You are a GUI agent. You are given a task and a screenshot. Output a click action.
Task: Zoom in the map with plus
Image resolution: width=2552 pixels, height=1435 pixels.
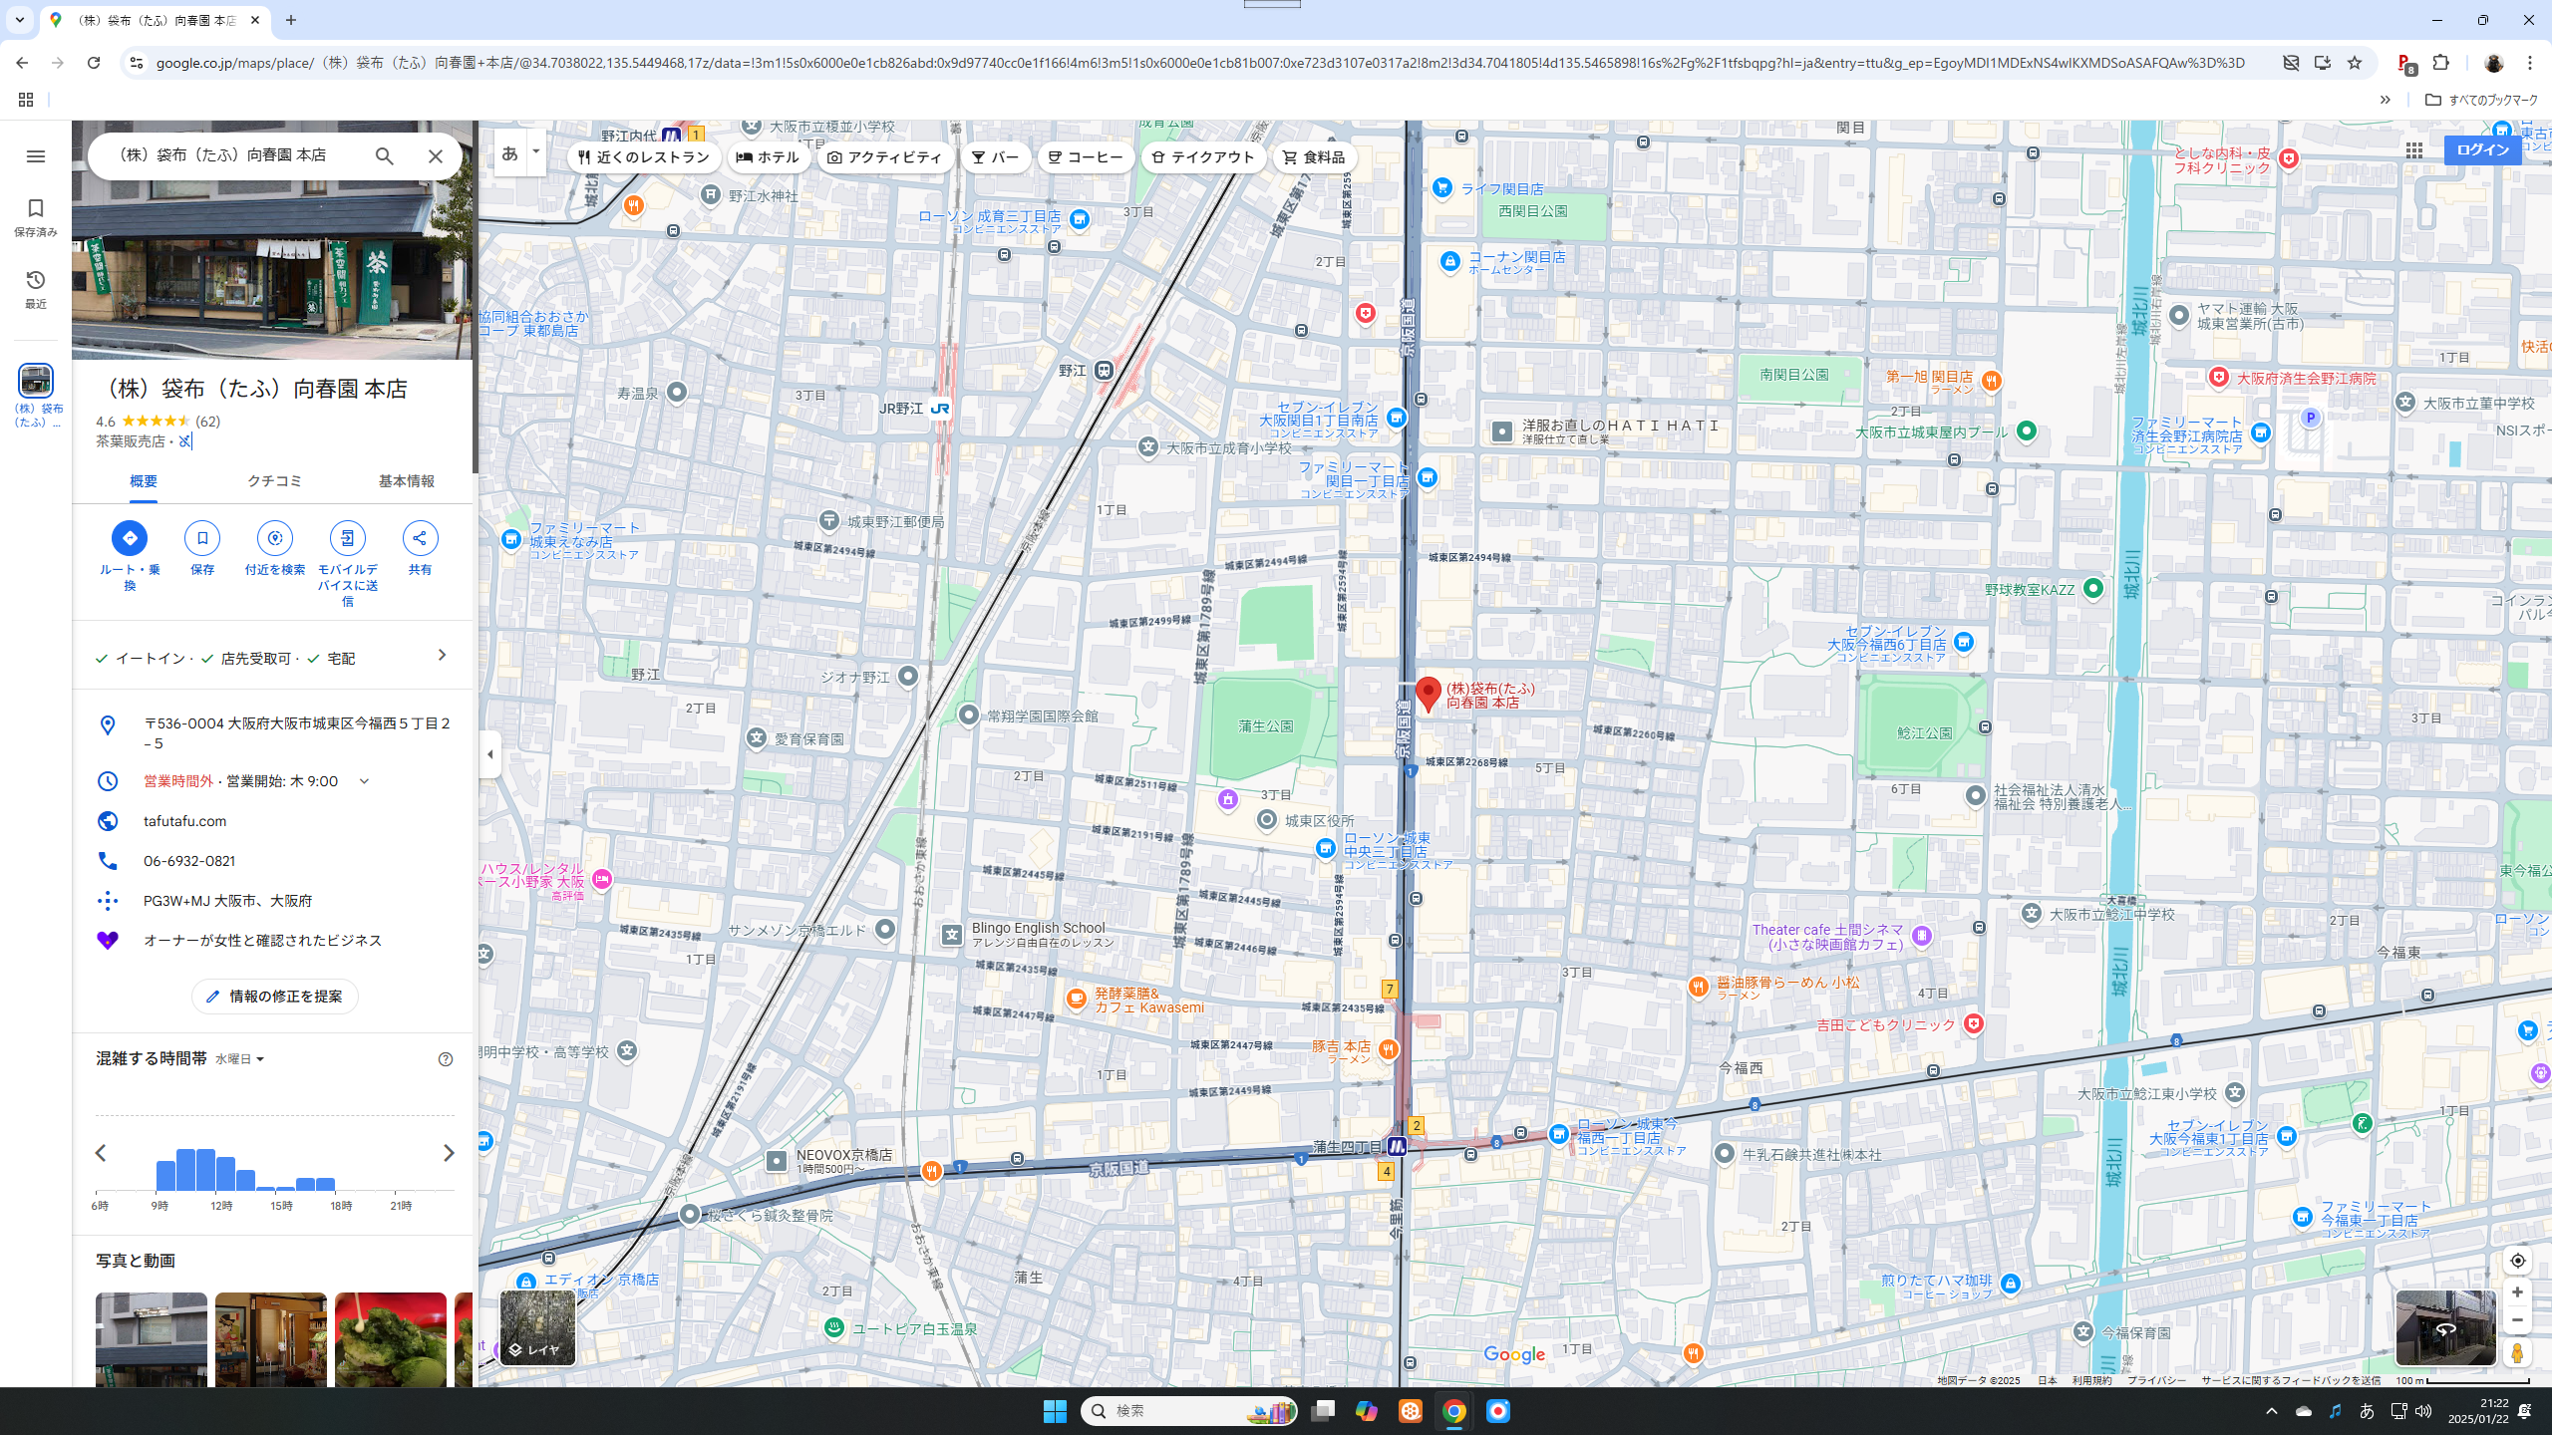click(x=2517, y=1292)
